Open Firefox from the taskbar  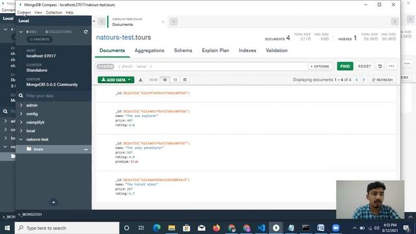pyautogui.click(x=216, y=228)
